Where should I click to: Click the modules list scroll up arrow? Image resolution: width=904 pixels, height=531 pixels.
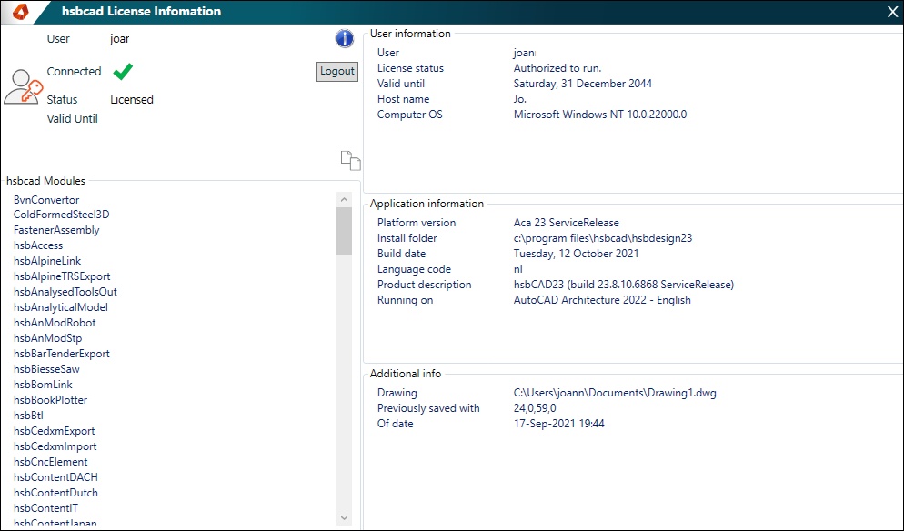[344, 199]
